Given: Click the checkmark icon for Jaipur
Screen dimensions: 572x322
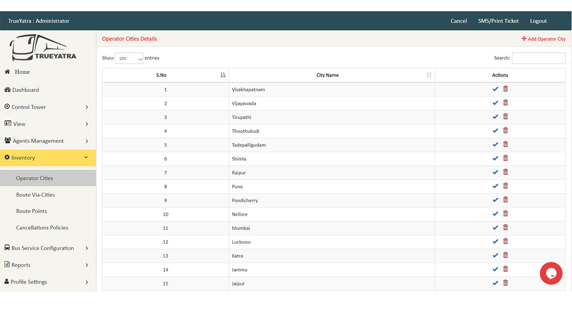Looking at the screenshot, I should (495, 284).
